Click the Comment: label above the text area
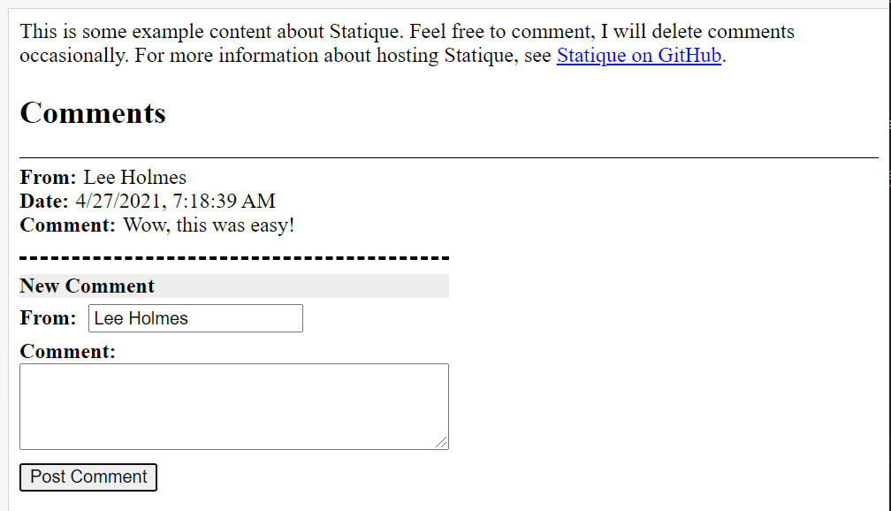The image size is (891, 511). pyautogui.click(x=67, y=351)
